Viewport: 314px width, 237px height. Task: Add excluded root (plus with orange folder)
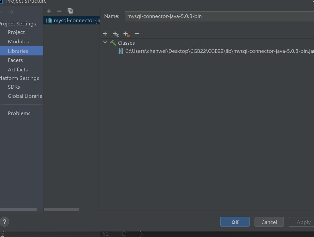point(126,34)
